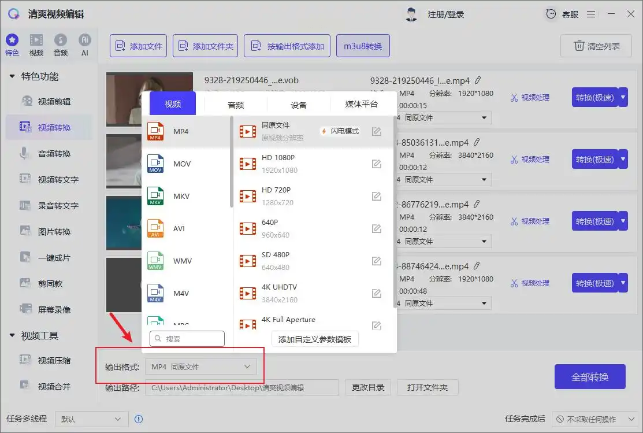Screen dimensions: 643x433
Task: Select the MOV format icon
Action: (156, 164)
